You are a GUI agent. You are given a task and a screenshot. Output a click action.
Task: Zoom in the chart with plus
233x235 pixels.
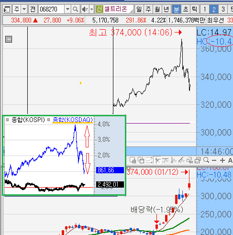[x=222, y=160]
